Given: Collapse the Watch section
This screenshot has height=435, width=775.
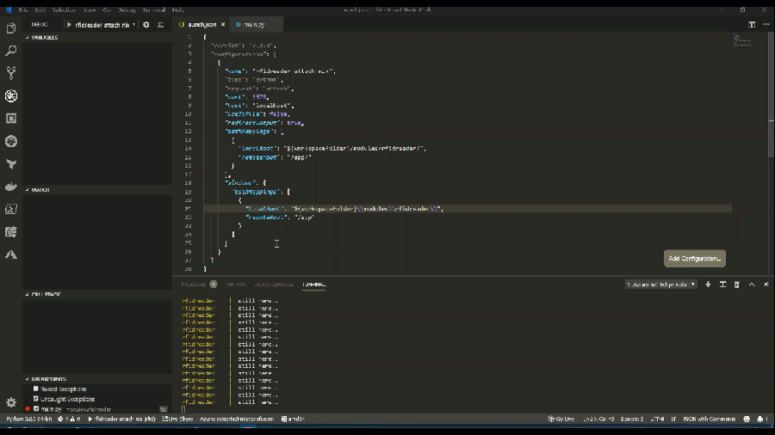Looking at the screenshot, I should pyautogui.click(x=38, y=190).
